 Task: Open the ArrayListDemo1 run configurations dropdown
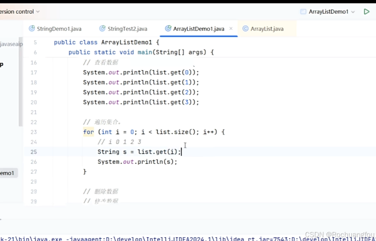coord(353,12)
